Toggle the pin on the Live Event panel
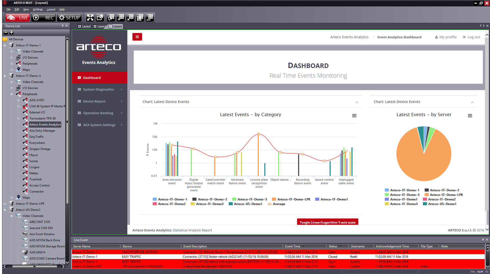The width and height of the screenshot is (490, 274). (483, 240)
